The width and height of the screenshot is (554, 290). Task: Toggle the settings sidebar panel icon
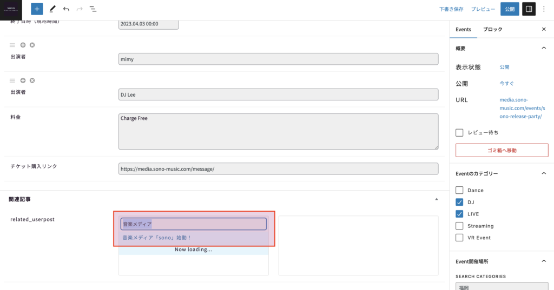529,9
